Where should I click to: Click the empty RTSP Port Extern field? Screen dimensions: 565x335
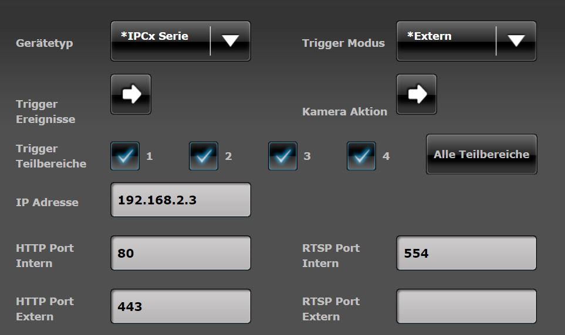[466, 306]
